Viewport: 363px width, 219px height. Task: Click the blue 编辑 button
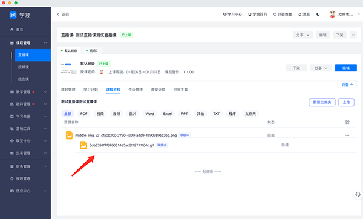[346, 68]
